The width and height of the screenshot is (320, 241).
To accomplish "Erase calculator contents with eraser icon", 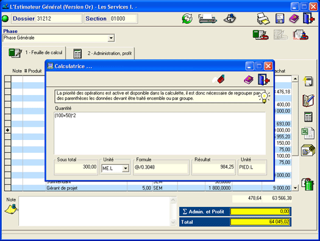I will [219, 79].
